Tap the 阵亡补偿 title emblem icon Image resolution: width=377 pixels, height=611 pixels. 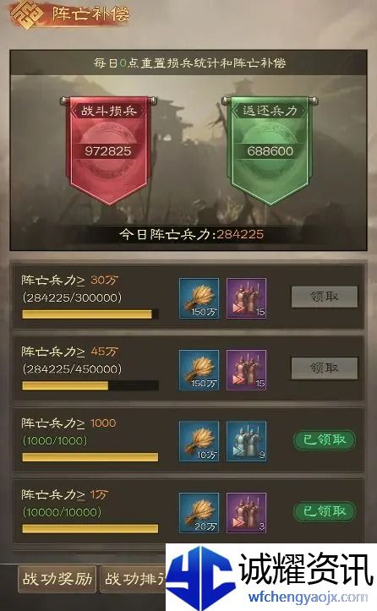point(26,15)
